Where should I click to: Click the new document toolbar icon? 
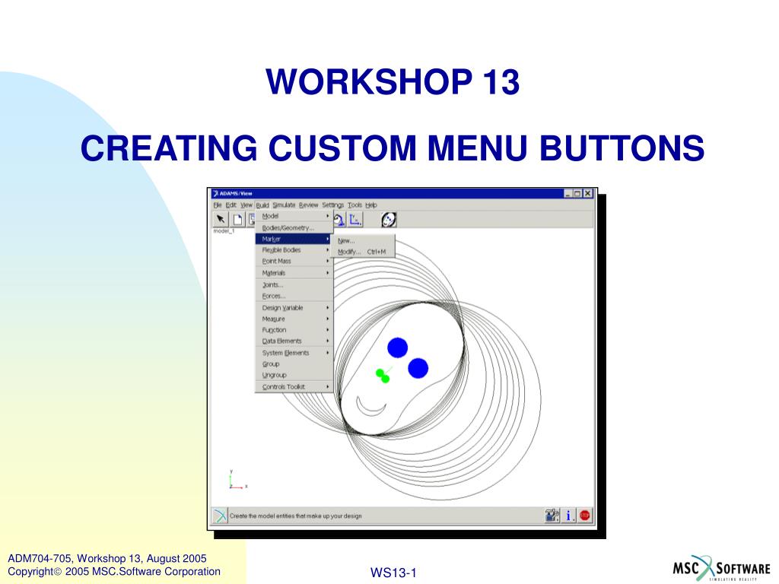point(238,219)
